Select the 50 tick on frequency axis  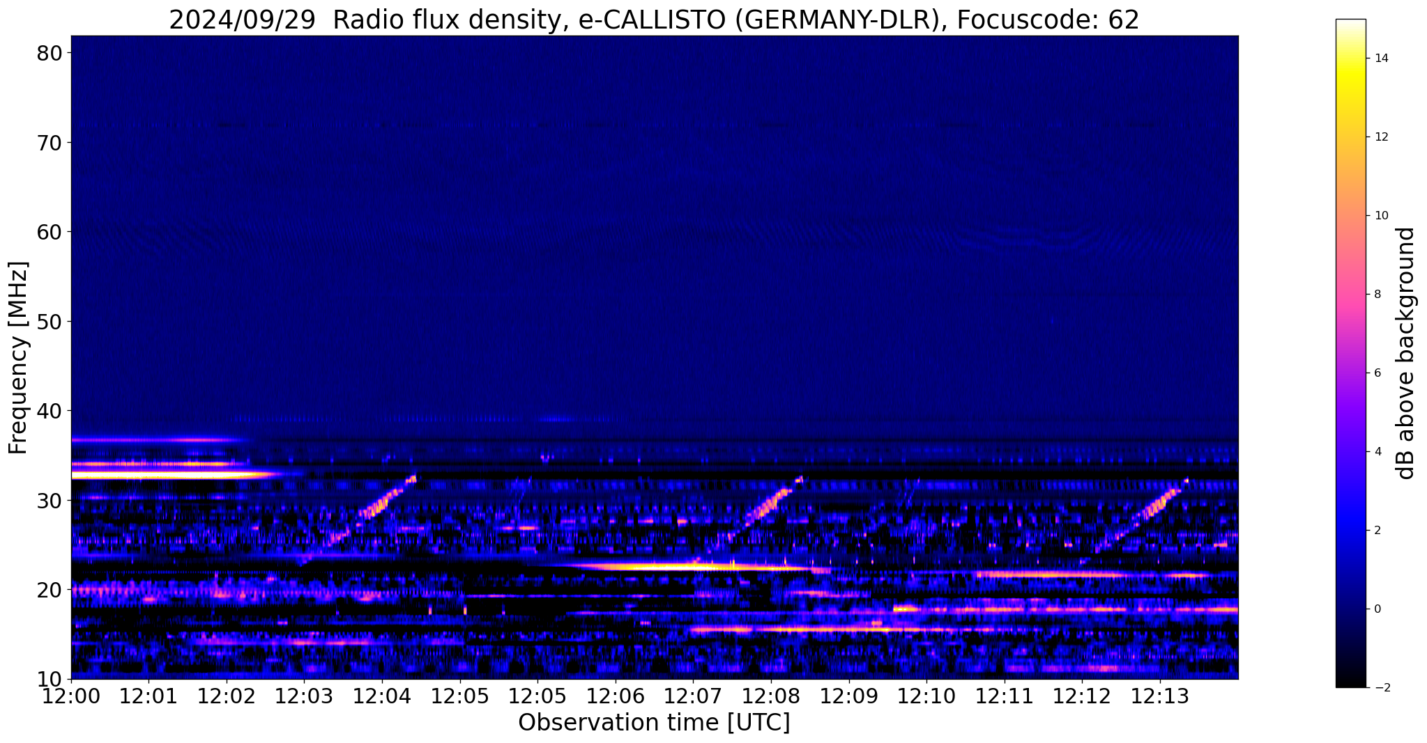coord(49,322)
